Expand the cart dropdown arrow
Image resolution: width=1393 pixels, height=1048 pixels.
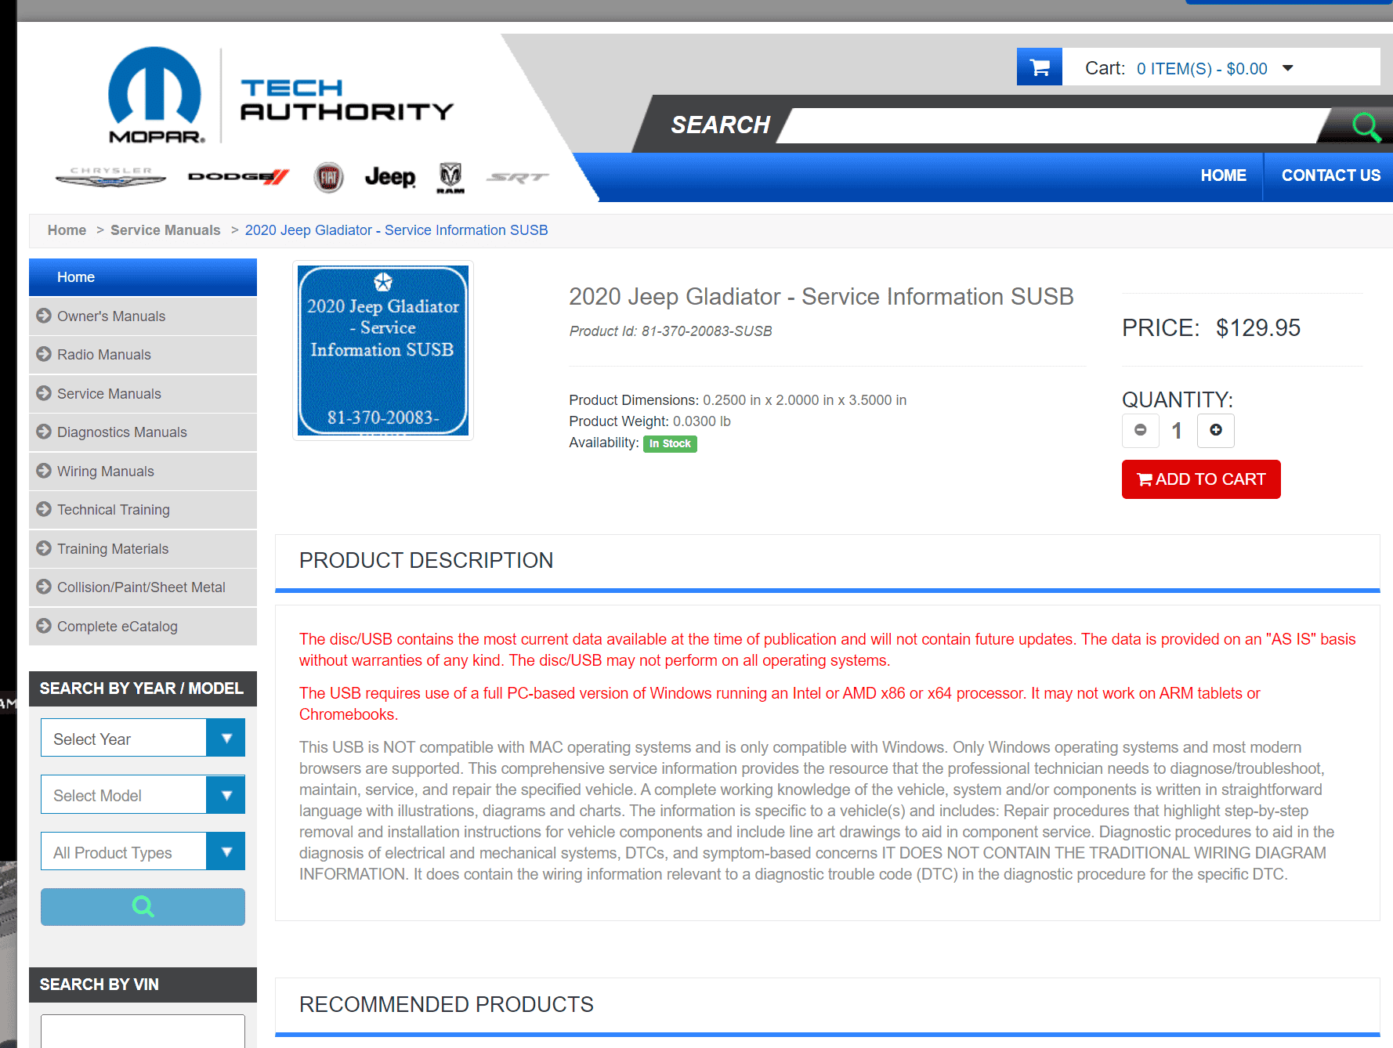tap(1288, 68)
